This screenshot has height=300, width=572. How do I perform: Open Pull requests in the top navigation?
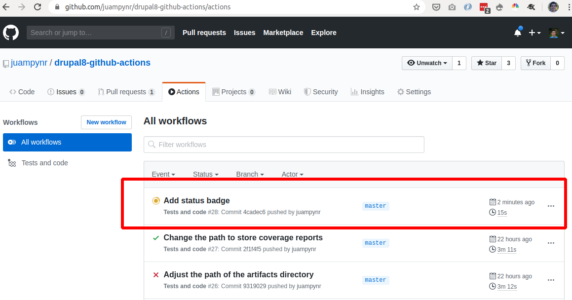[204, 33]
